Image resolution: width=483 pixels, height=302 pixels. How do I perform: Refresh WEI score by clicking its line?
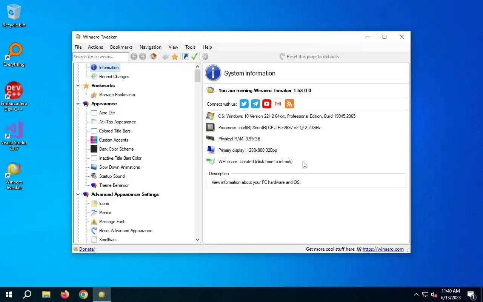point(255,162)
